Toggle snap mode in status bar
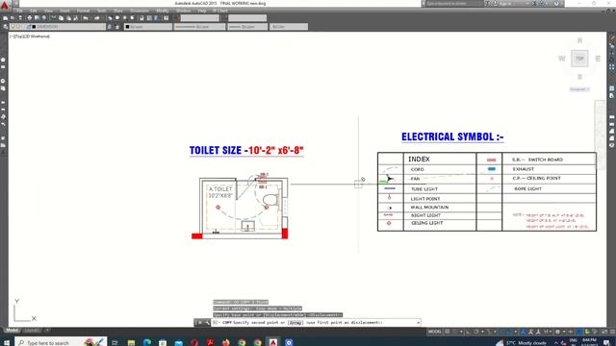The width and height of the screenshot is (616, 346). (455, 332)
